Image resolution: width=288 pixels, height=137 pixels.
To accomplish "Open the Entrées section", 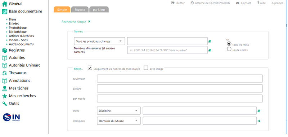I will 14,24.
